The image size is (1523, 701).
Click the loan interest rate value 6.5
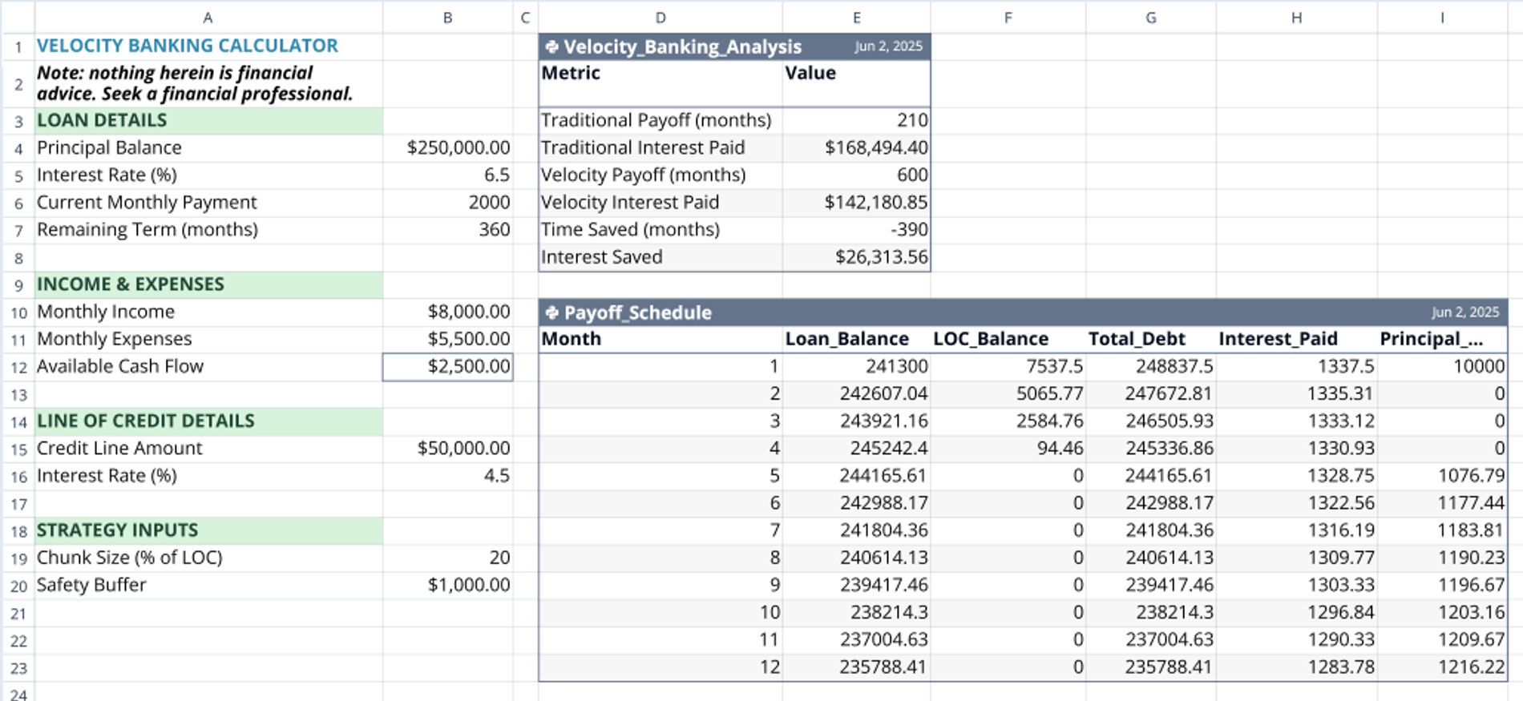[x=448, y=175]
